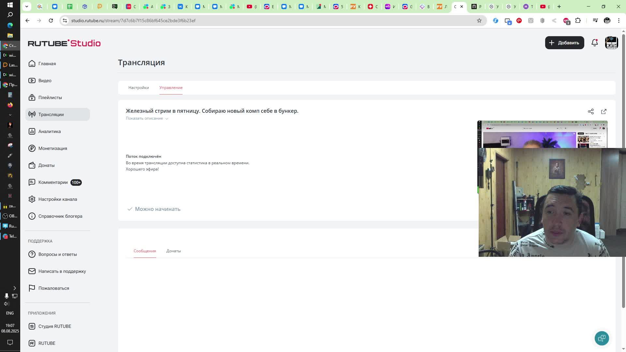Click the Добавить button

(564, 43)
